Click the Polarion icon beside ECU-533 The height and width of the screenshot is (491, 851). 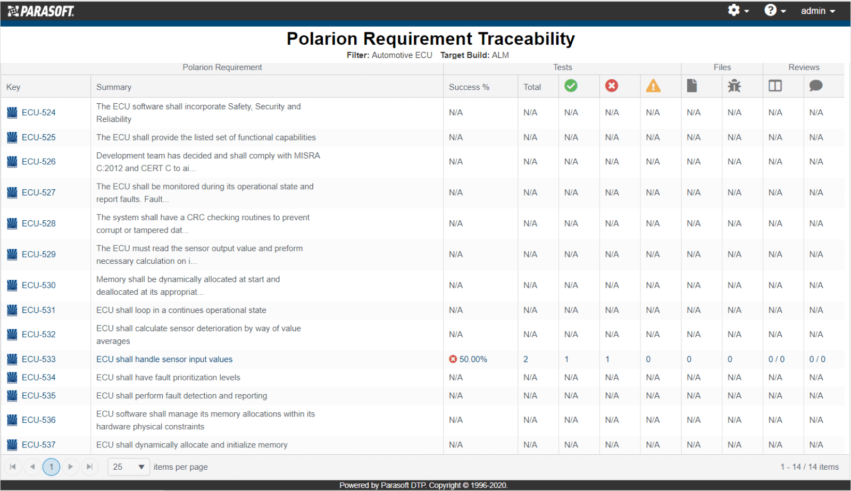tap(11, 359)
